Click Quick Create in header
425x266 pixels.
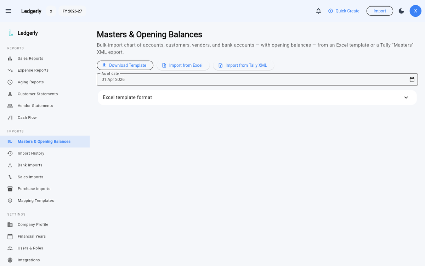click(x=344, y=11)
